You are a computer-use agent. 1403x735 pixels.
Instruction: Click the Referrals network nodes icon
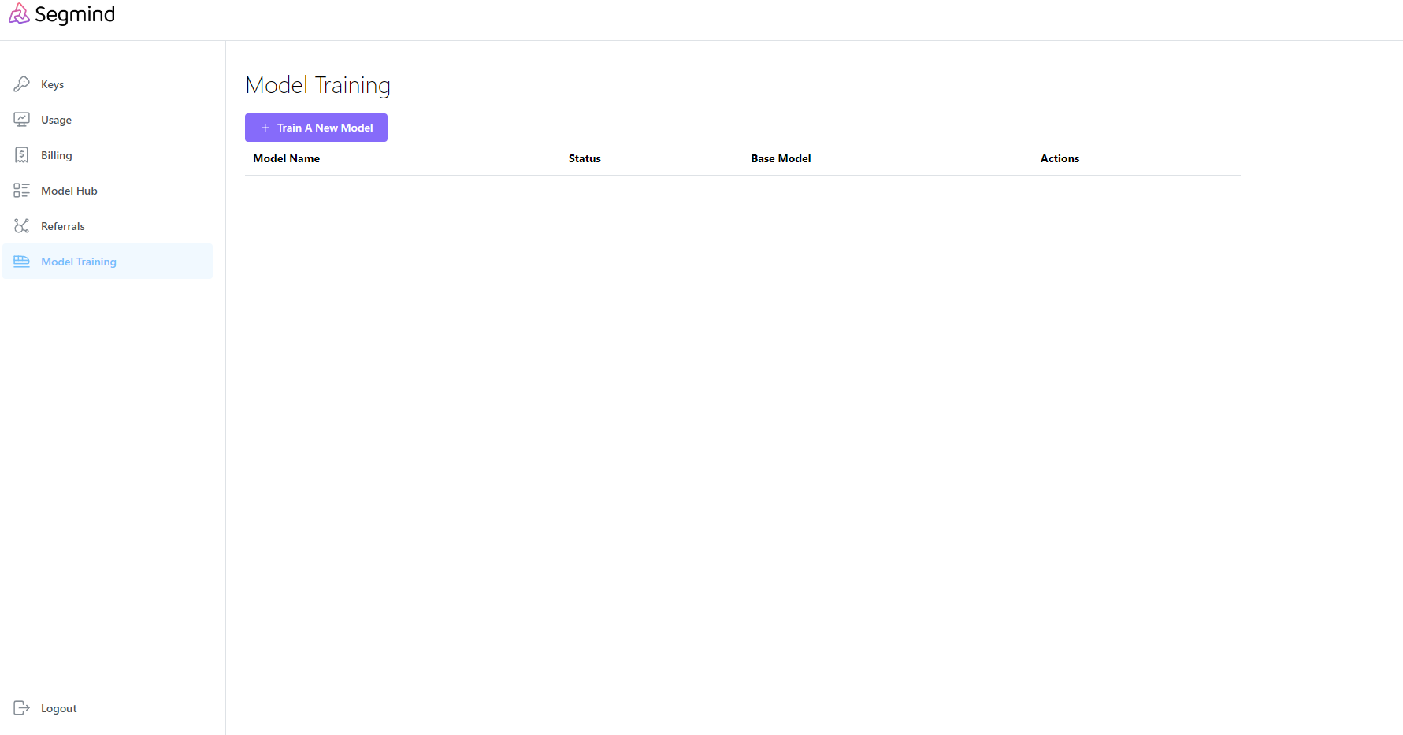click(21, 226)
